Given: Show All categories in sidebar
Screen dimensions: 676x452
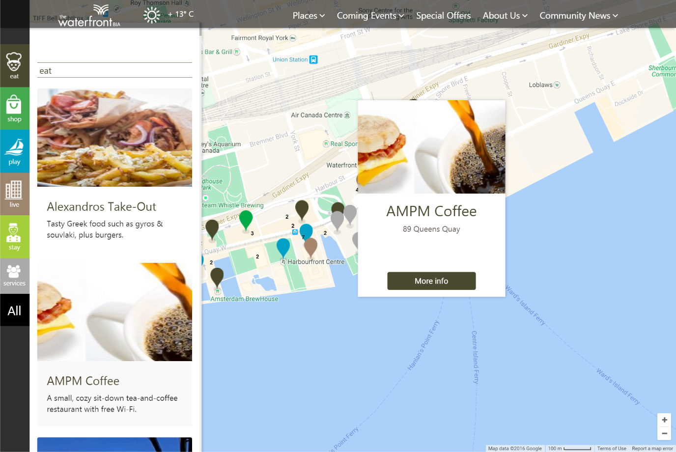Looking at the screenshot, I should pos(14,311).
